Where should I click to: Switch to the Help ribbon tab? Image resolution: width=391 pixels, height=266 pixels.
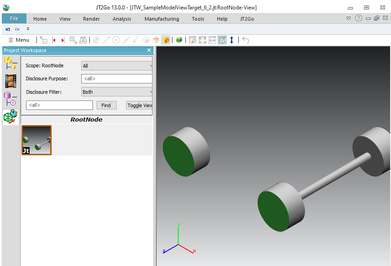[x=222, y=19]
